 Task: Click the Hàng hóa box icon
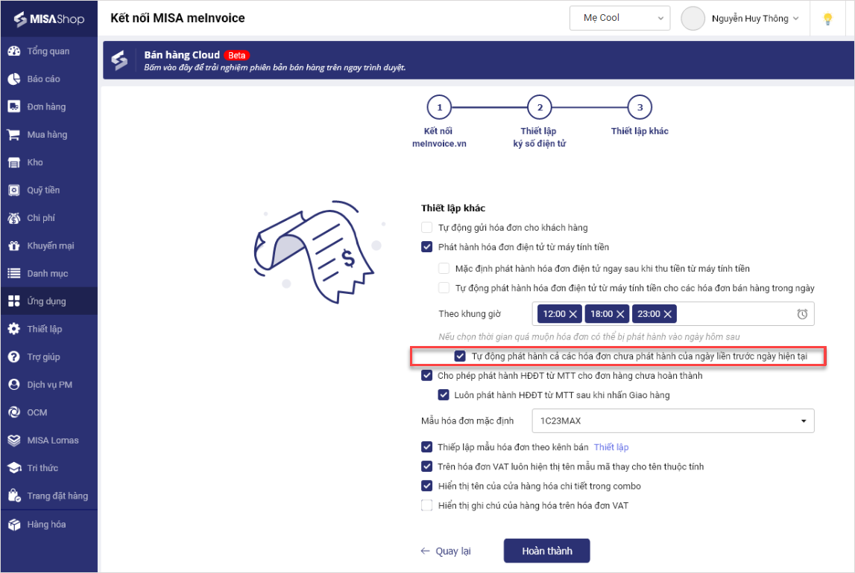pyautogui.click(x=13, y=524)
